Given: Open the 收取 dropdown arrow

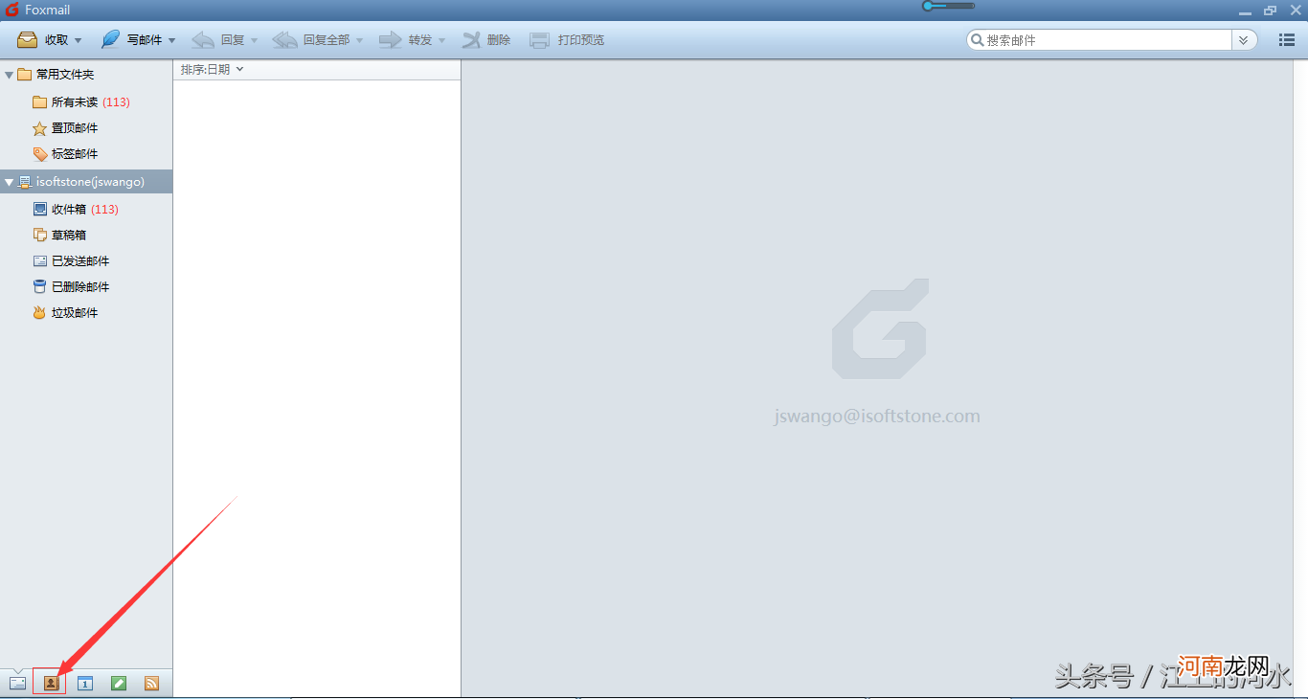Looking at the screenshot, I should click(79, 41).
